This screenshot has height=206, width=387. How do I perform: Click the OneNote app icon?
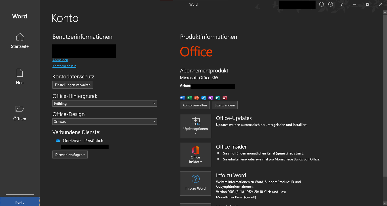[x=211, y=98]
